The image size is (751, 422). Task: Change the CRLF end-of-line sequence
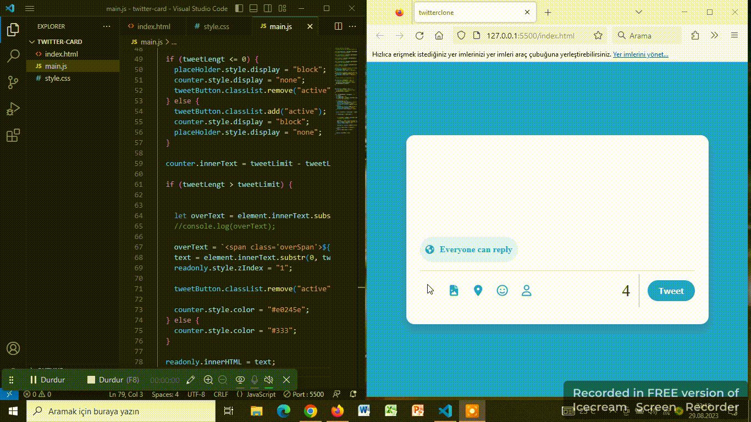(221, 394)
